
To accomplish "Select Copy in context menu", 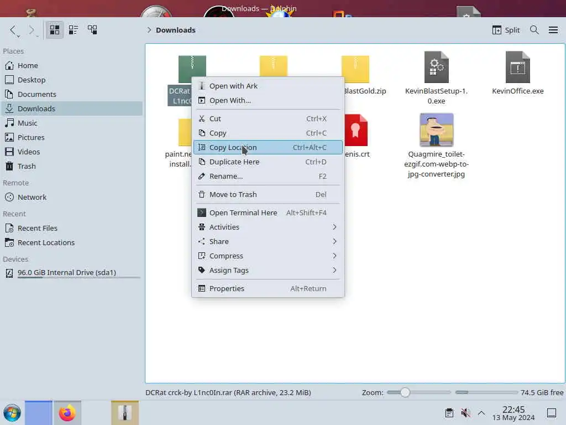I will coord(268,133).
